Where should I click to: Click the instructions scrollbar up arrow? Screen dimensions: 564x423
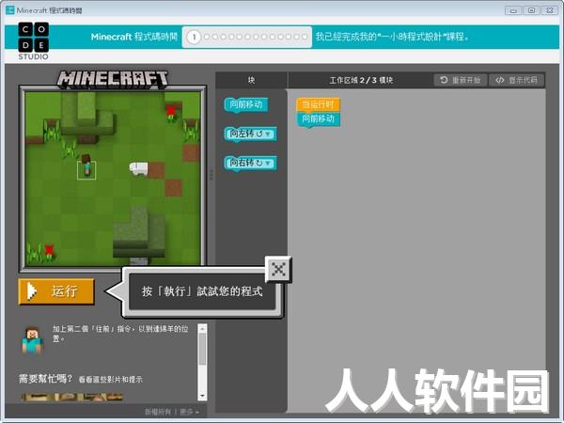[x=202, y=328]
